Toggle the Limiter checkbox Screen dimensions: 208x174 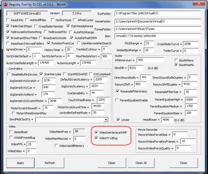118,120
